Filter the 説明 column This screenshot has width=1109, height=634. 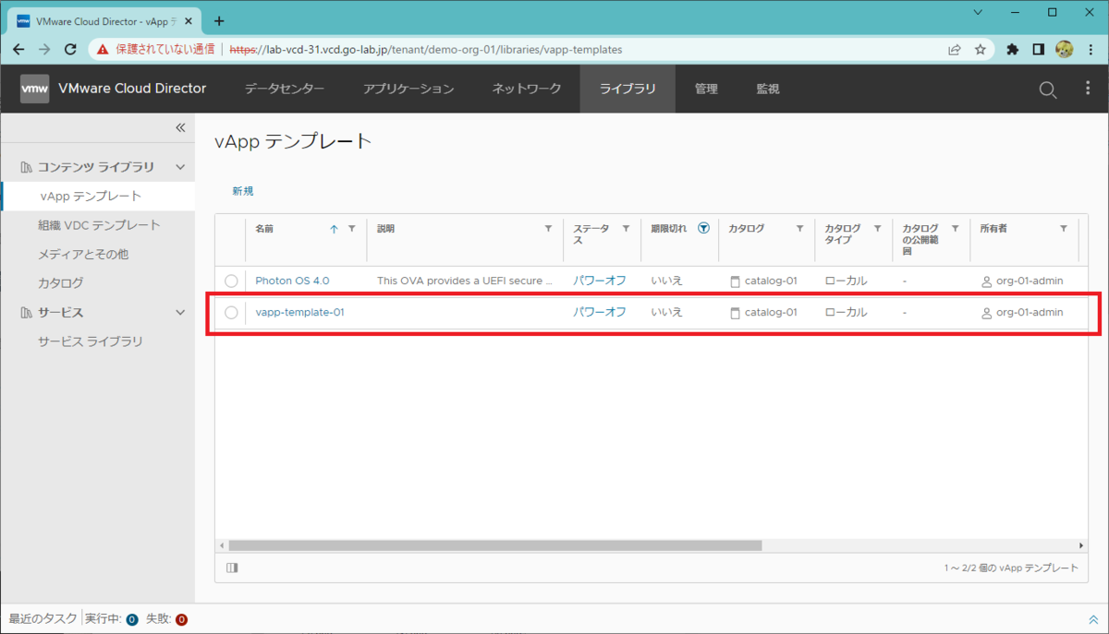(x=548, y=229)
